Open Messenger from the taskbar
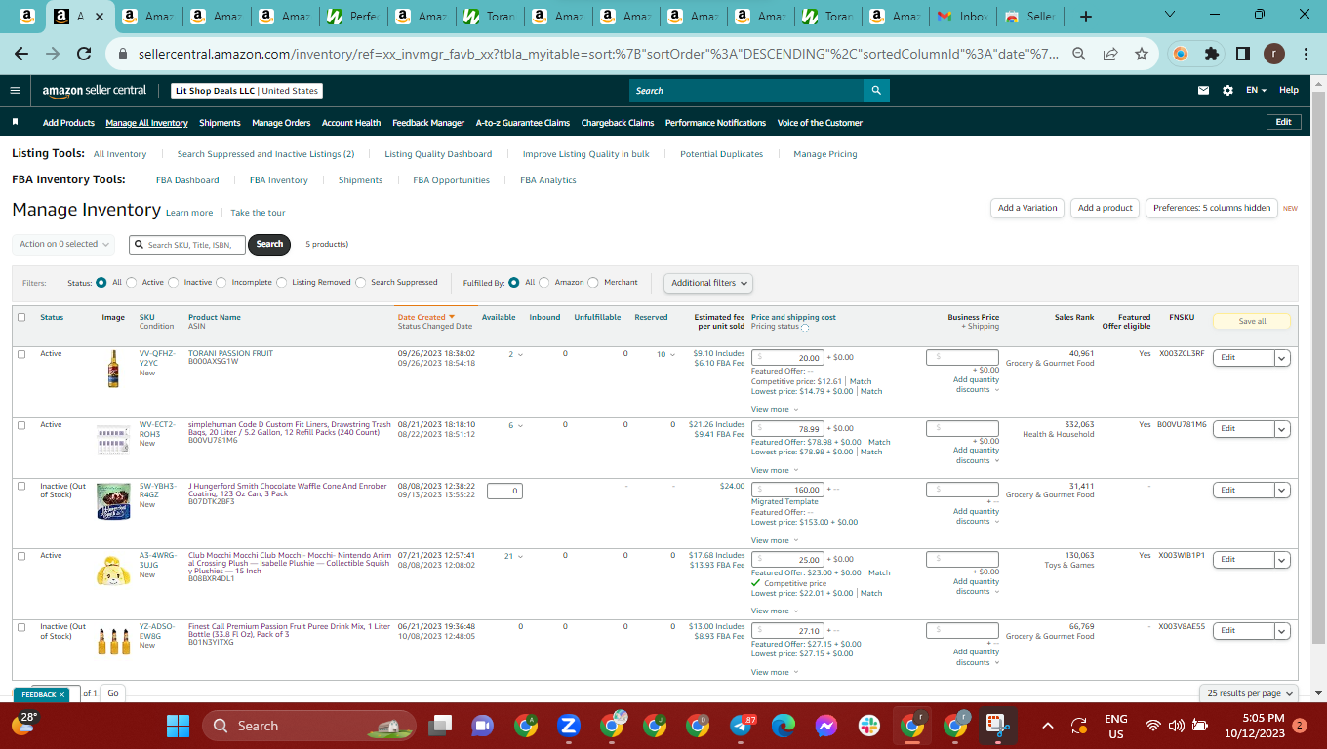This screenshot has width=1327, height=749. tap(825, 726)
